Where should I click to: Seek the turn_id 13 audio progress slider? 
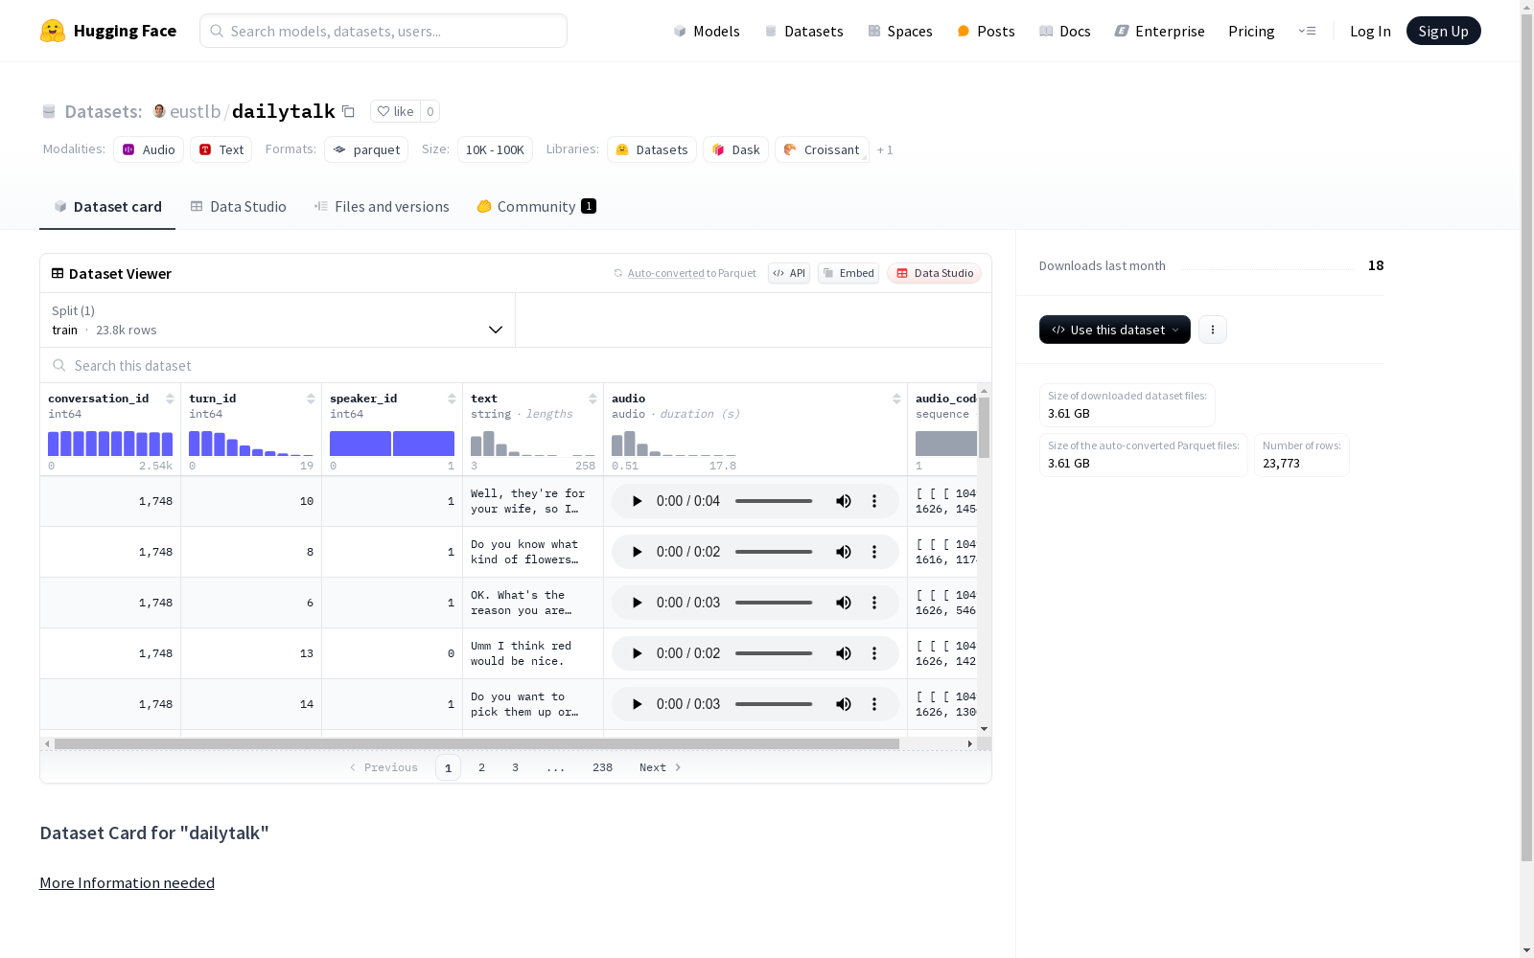pos(774,653)
